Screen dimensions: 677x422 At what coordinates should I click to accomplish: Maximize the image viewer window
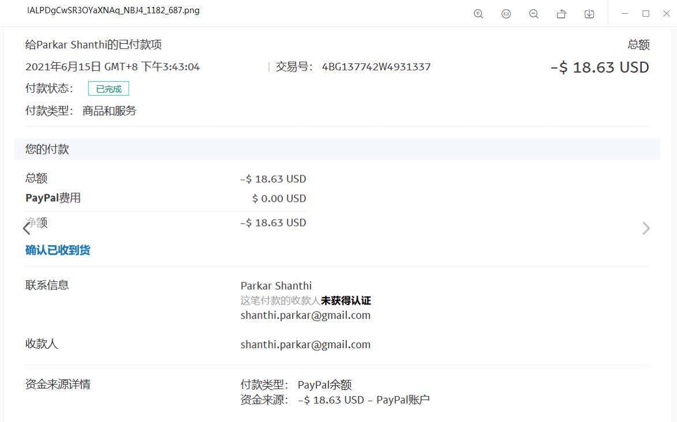[646, 13]
